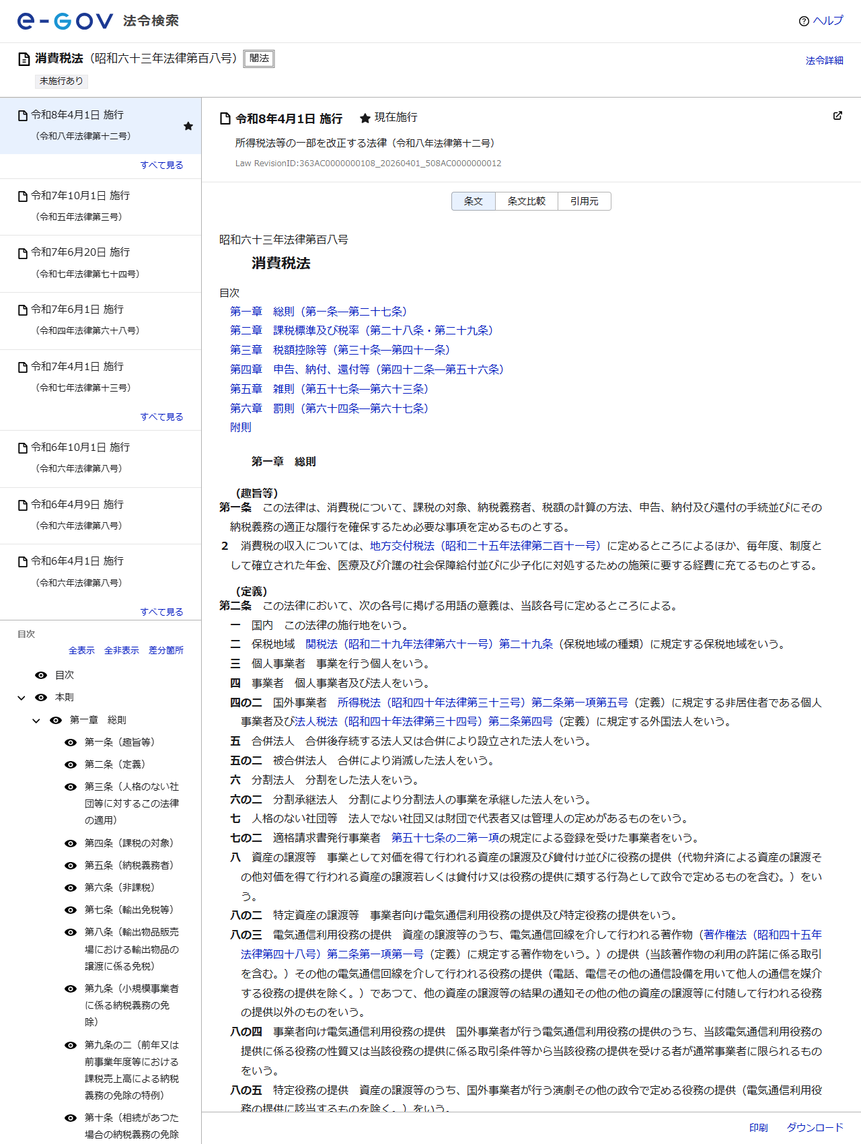The width and height of the screenshot is (861, 1144).
Task: Click document icon beside 令和7年6月20日 施行
Action: tap(23, 253)
